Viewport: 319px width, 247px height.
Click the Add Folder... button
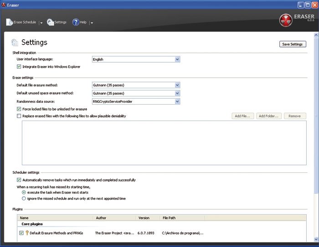pyautogui.click(x=269, y=116)
